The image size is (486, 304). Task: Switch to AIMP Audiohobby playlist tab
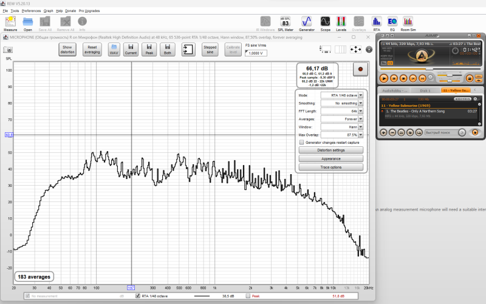click(394, 90)
